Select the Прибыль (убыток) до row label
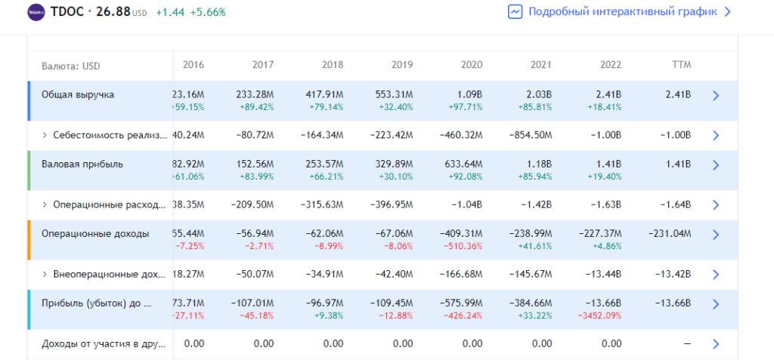The image size is (774, 360). [97, 304]
